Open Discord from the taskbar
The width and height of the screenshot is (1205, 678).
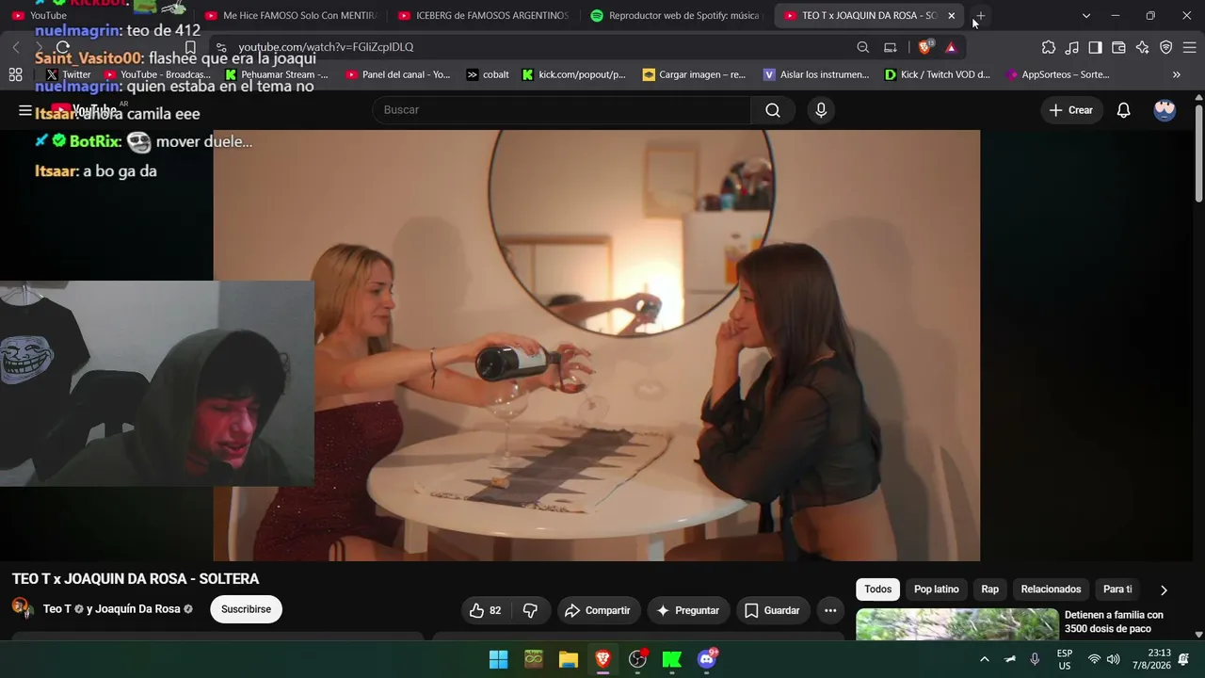pyautogui.click(x=707, y=659)
